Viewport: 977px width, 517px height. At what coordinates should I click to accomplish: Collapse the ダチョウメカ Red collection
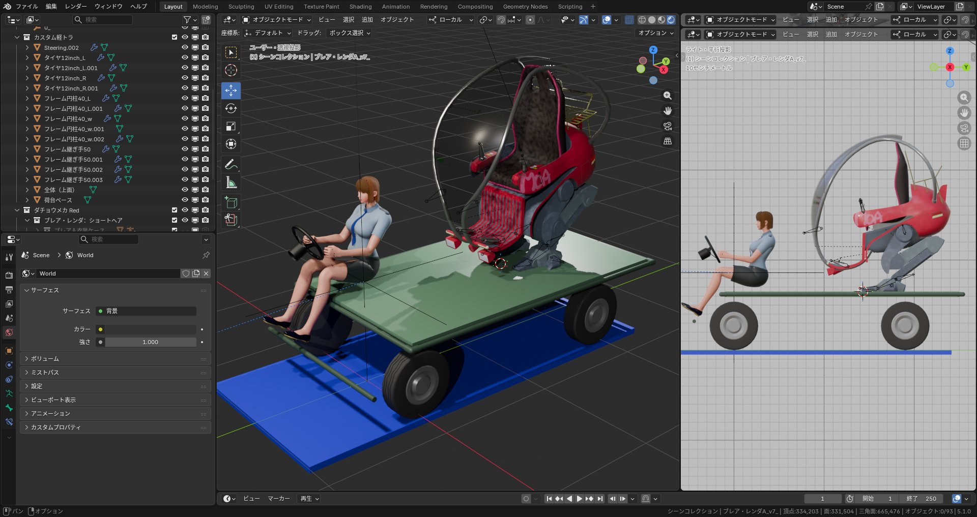17,210
